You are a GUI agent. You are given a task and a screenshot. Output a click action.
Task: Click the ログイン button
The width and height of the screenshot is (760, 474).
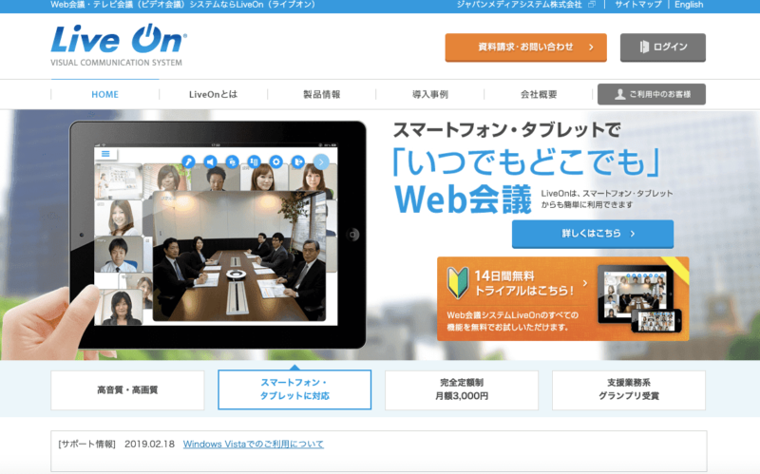tap(662, 47)
